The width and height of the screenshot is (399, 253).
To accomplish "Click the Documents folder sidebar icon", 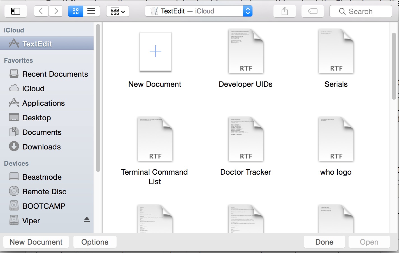I will (x=14, y=132).
